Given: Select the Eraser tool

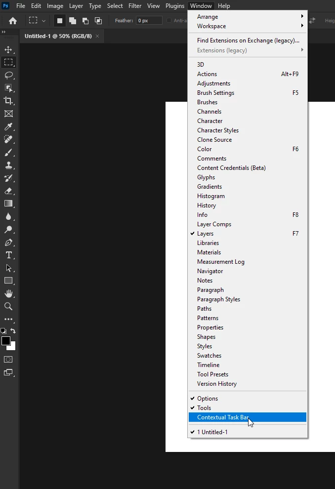Looking at the screenshot, I should 8,191.
